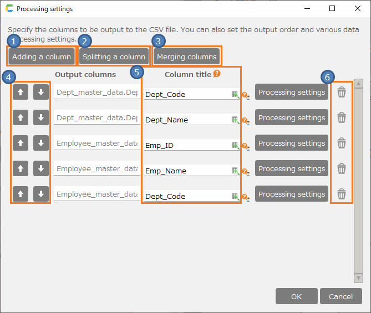Edit the Emp_Name column title field

(x=186, y=171)
